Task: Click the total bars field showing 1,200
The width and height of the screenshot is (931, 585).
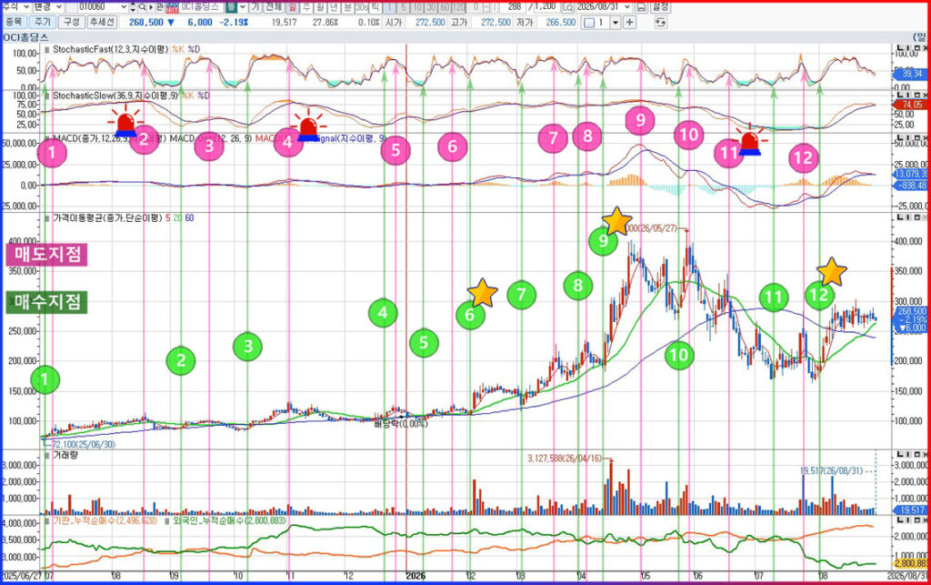Action: point(545,7)
